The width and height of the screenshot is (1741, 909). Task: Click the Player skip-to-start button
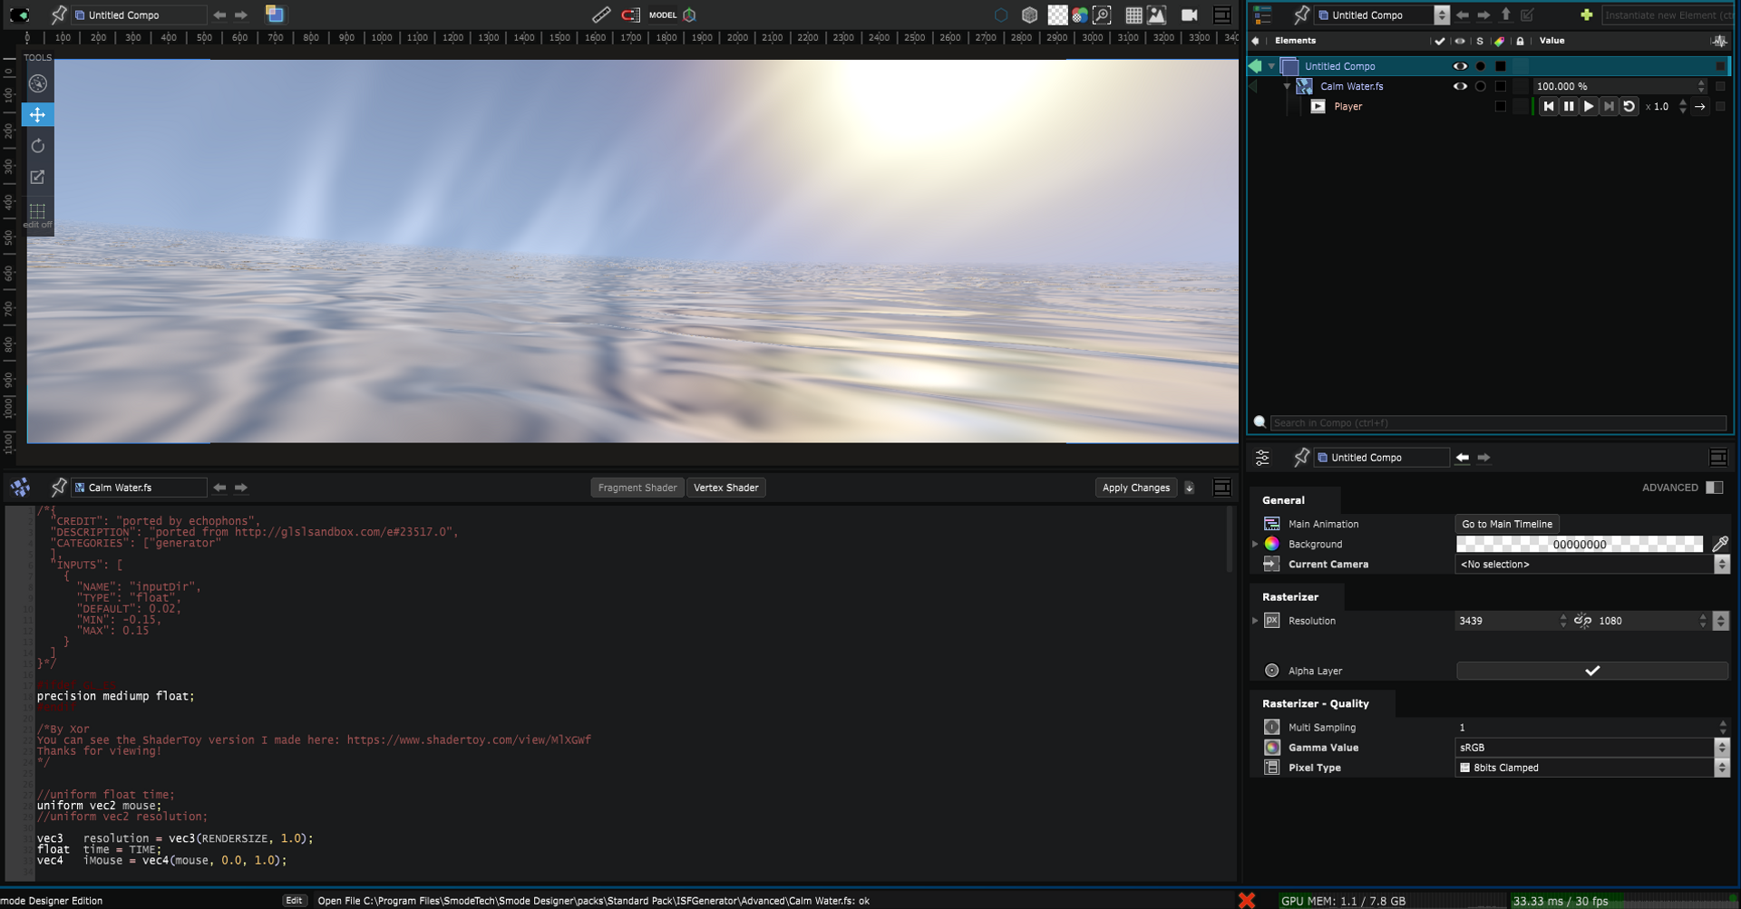(x=1549, y=107)
